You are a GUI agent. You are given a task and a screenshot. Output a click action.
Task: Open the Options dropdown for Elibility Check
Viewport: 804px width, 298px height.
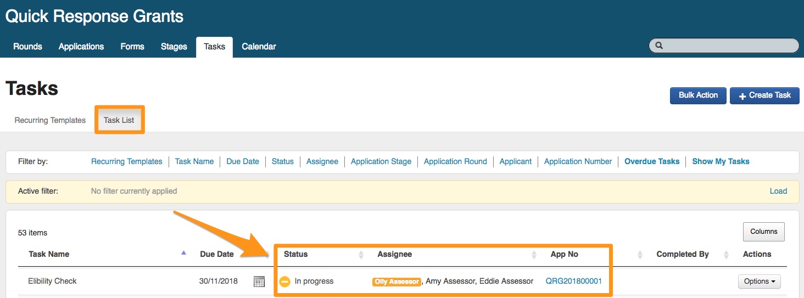tap(759, 282)
